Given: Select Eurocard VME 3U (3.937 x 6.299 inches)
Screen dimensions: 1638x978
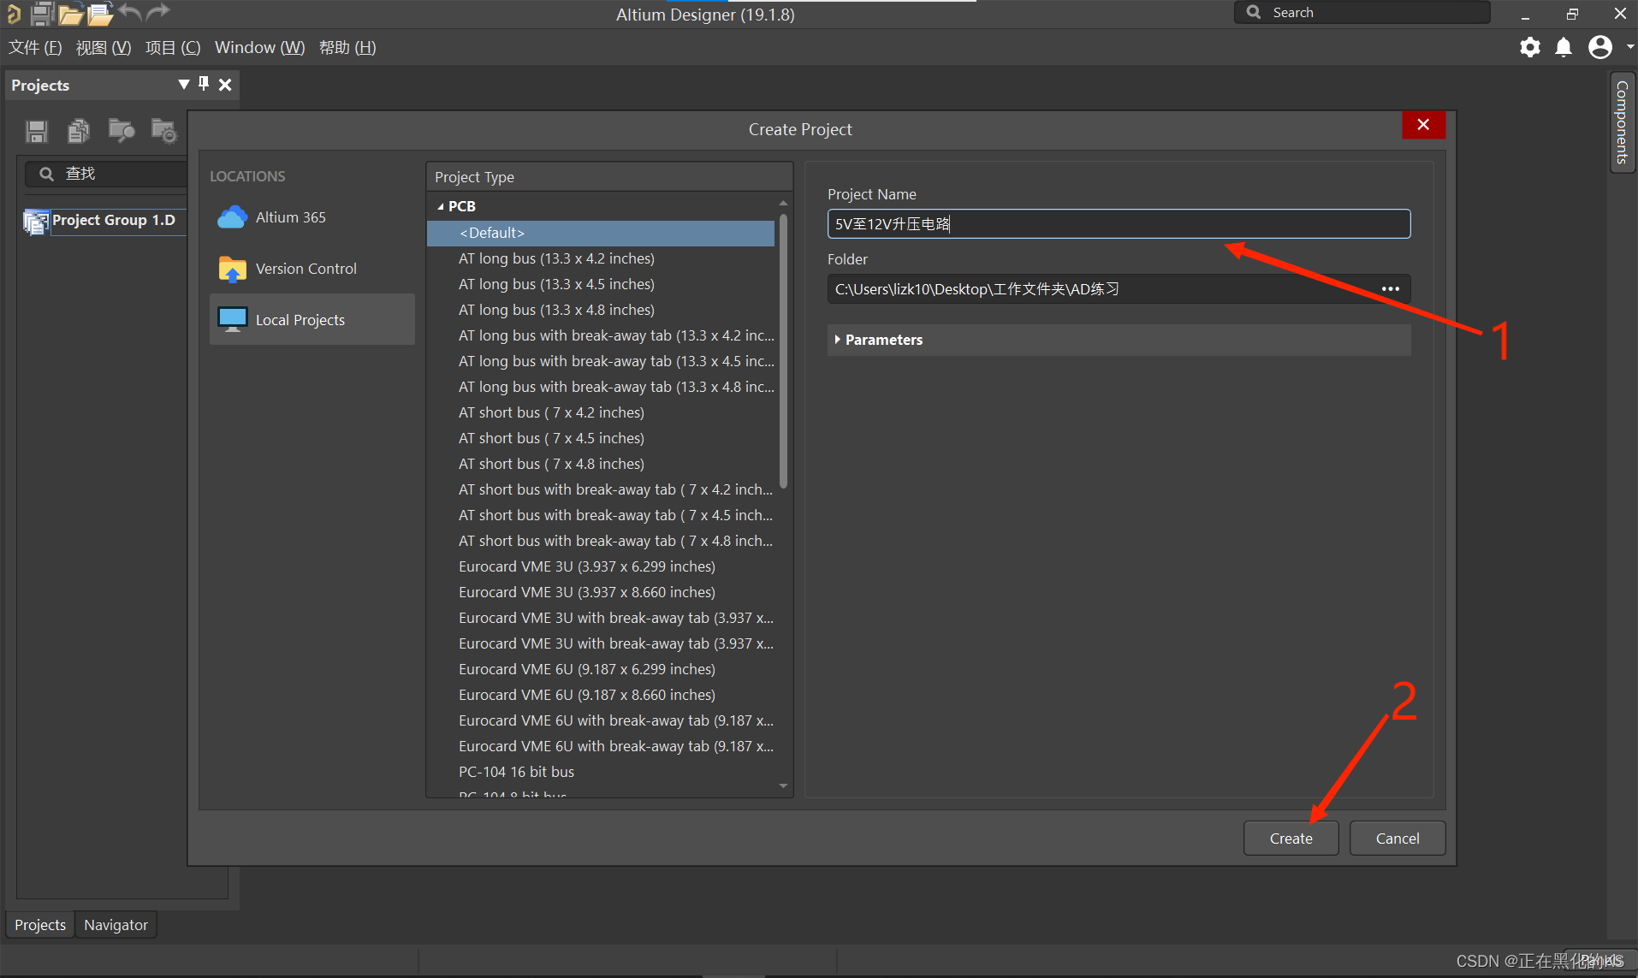Looking at the screenshot, I should coord(601,566).
